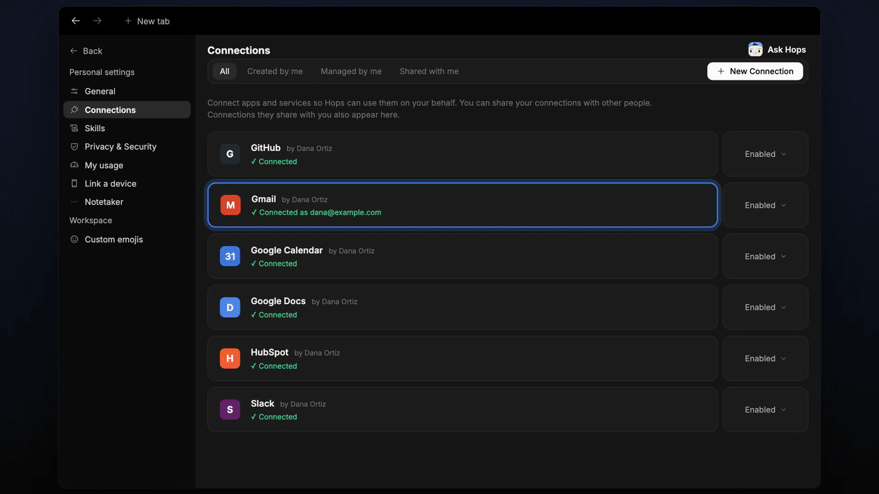The image size is (879, 494).
Task: Click the left arrow beside Back in the sidebar
Action: click(74, 51)
